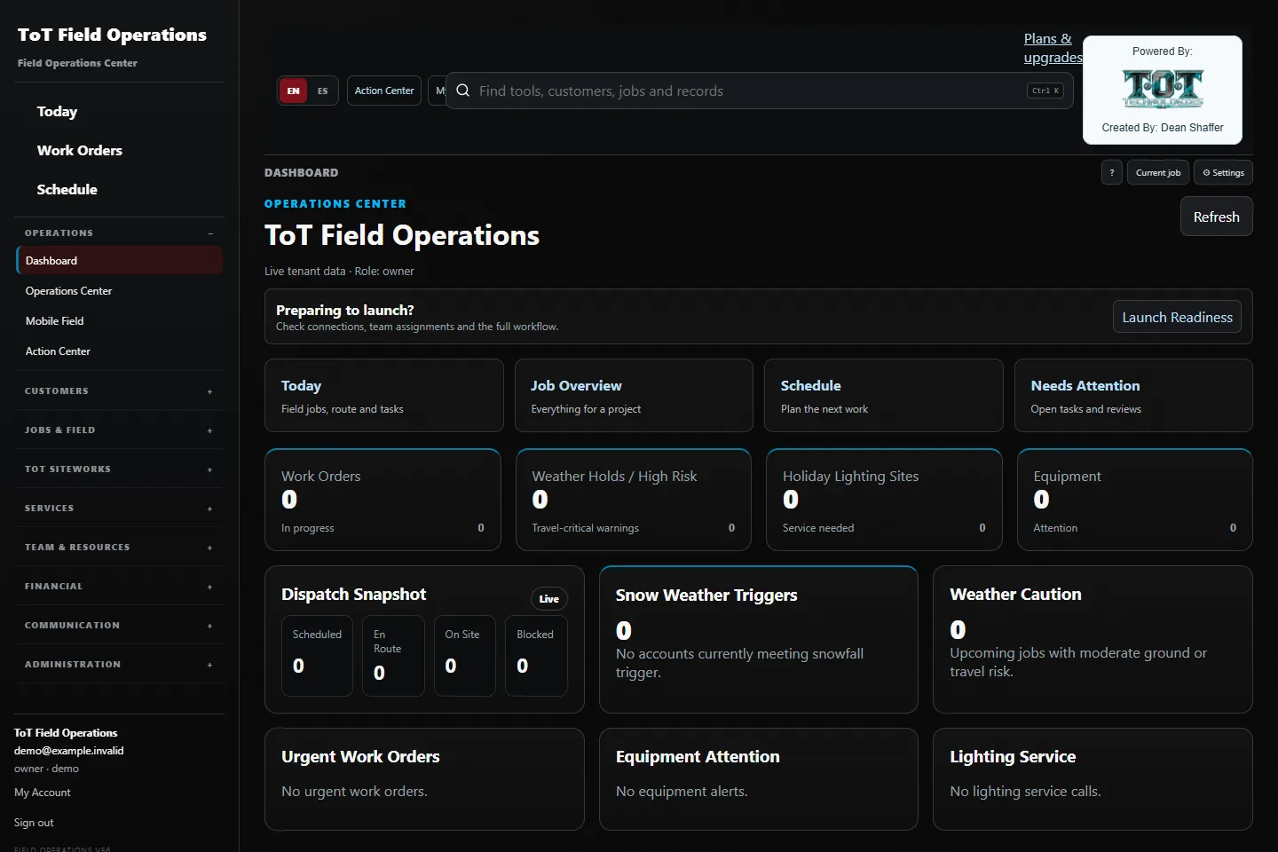Select the Blocked tile in Dispatch Snapshot

pos(536,656)
